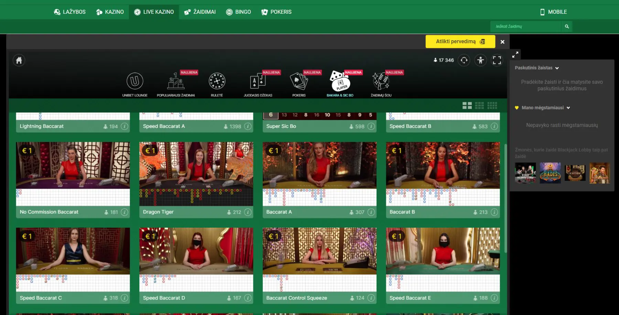Open the POKERIS menu item

(x=276, y=12)
